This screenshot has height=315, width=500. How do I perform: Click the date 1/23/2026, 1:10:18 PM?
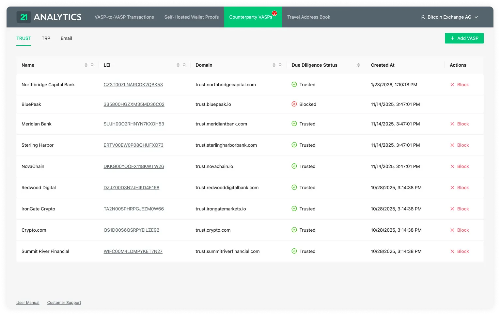point(394,85)
